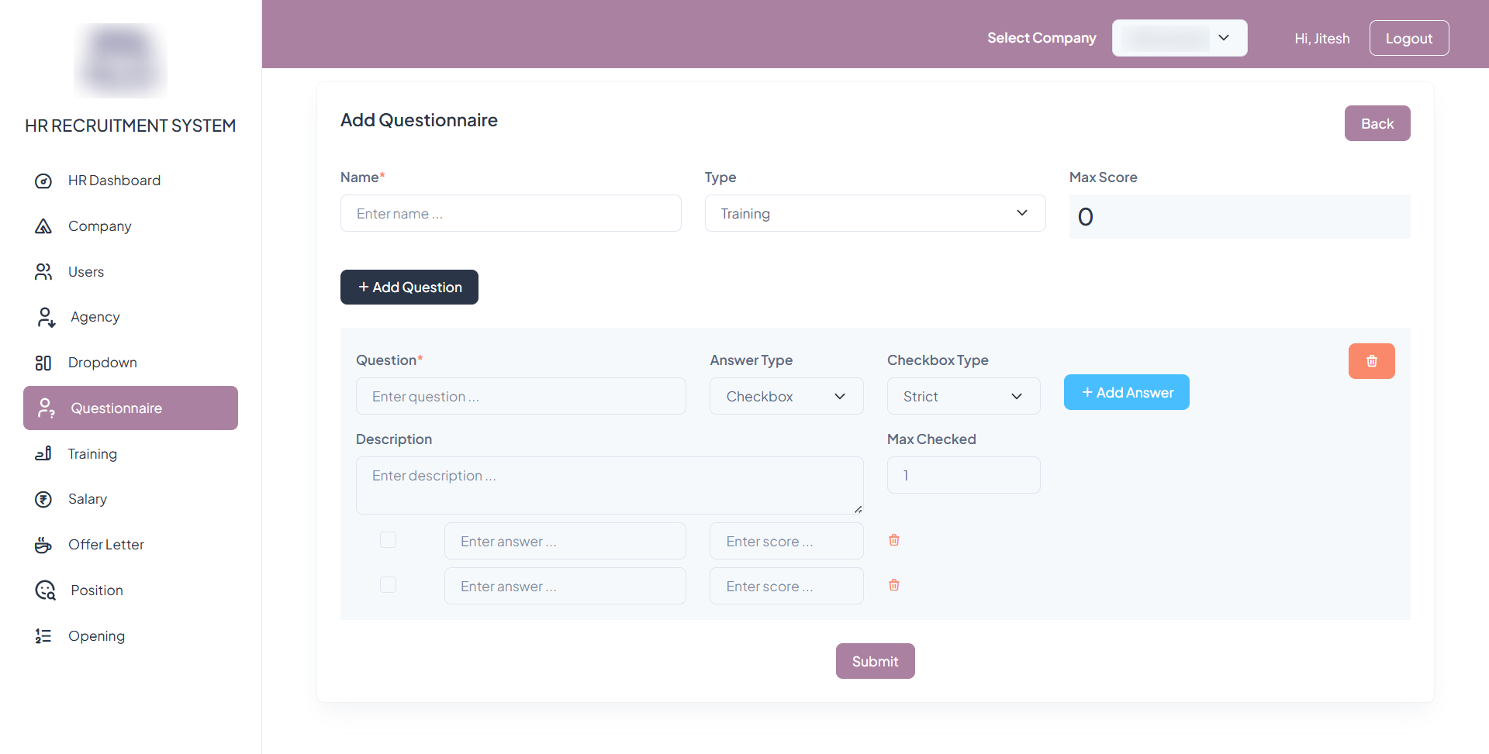Click the Back button
The width and height of the screenshot is (1489, 754).
pyautogui.click(x=1377, y=123)
